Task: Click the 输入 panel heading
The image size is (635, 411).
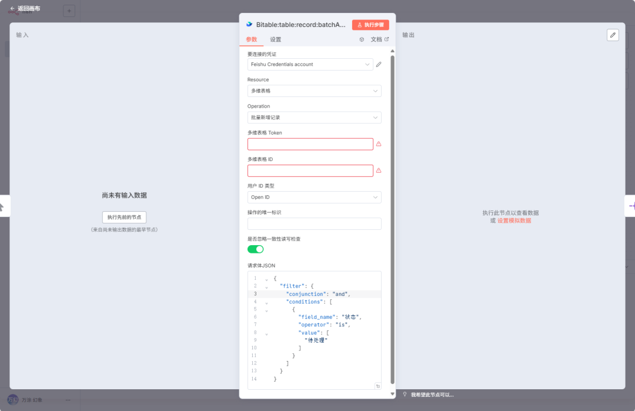Action: pos(22,35)
